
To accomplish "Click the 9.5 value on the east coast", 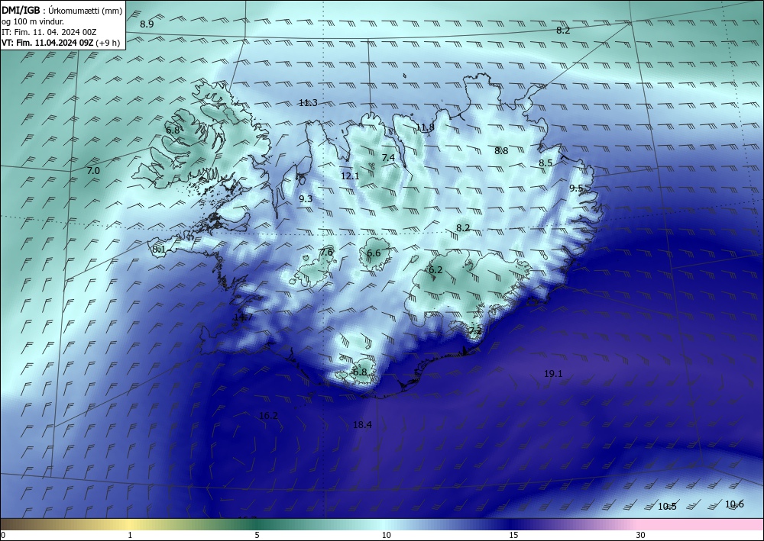I will point(576,188).
